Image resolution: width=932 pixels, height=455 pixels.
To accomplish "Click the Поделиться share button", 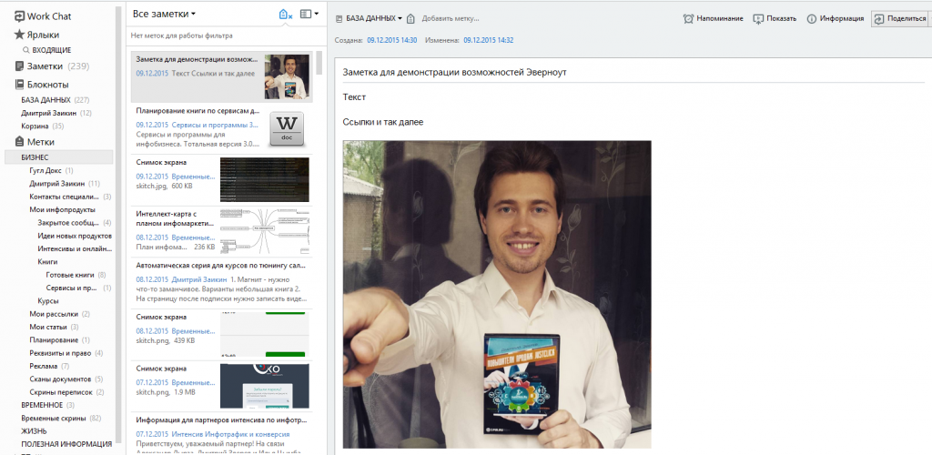I will tap(900, 19).
